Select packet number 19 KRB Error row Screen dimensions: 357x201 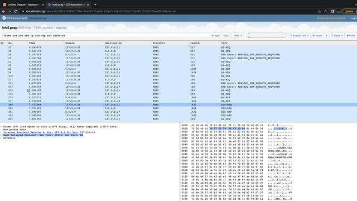pyautogui.click(x=178, y=55)
